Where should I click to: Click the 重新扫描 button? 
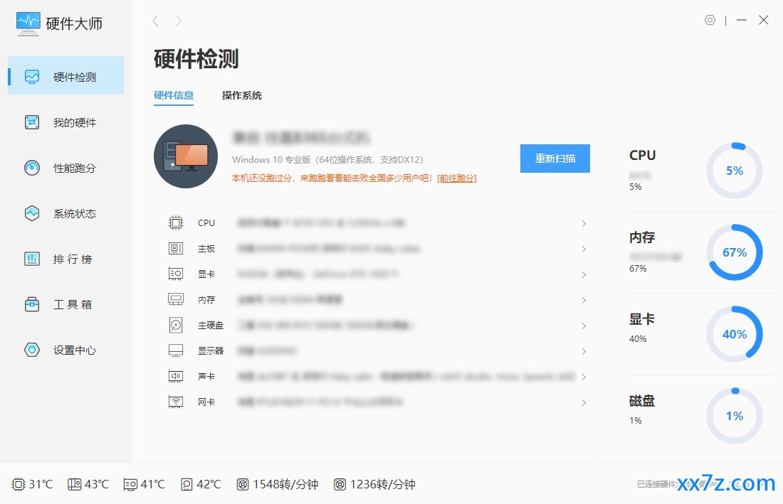point(555,159)
